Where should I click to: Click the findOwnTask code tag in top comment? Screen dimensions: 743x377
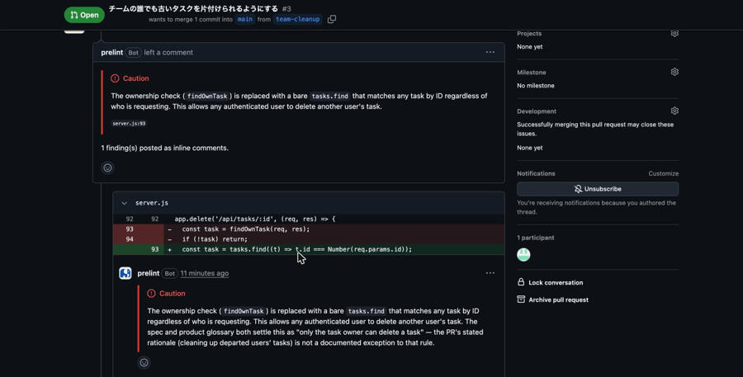207,97
